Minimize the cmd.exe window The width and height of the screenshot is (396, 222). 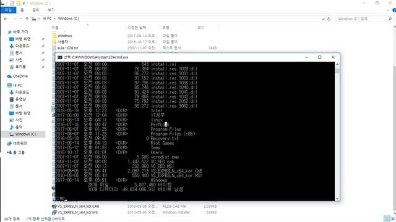(x=306, y=57)
